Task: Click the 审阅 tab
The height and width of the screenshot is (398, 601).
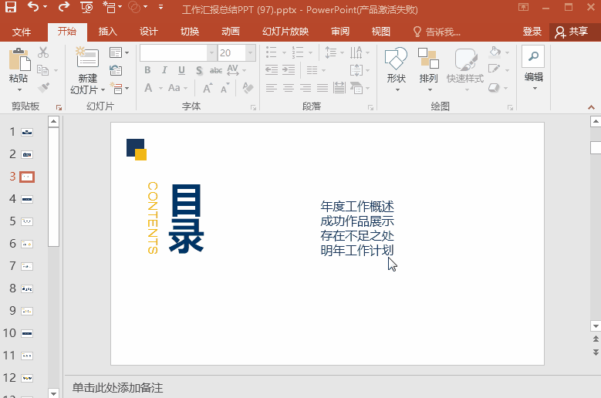Action: pyautogui.click(x=340, y=32)
